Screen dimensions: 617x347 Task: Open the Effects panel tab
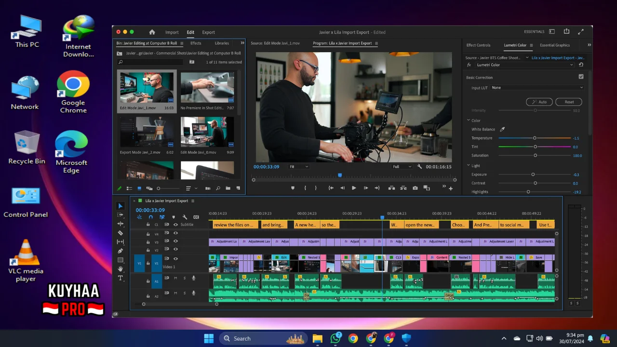click(196, 43)
